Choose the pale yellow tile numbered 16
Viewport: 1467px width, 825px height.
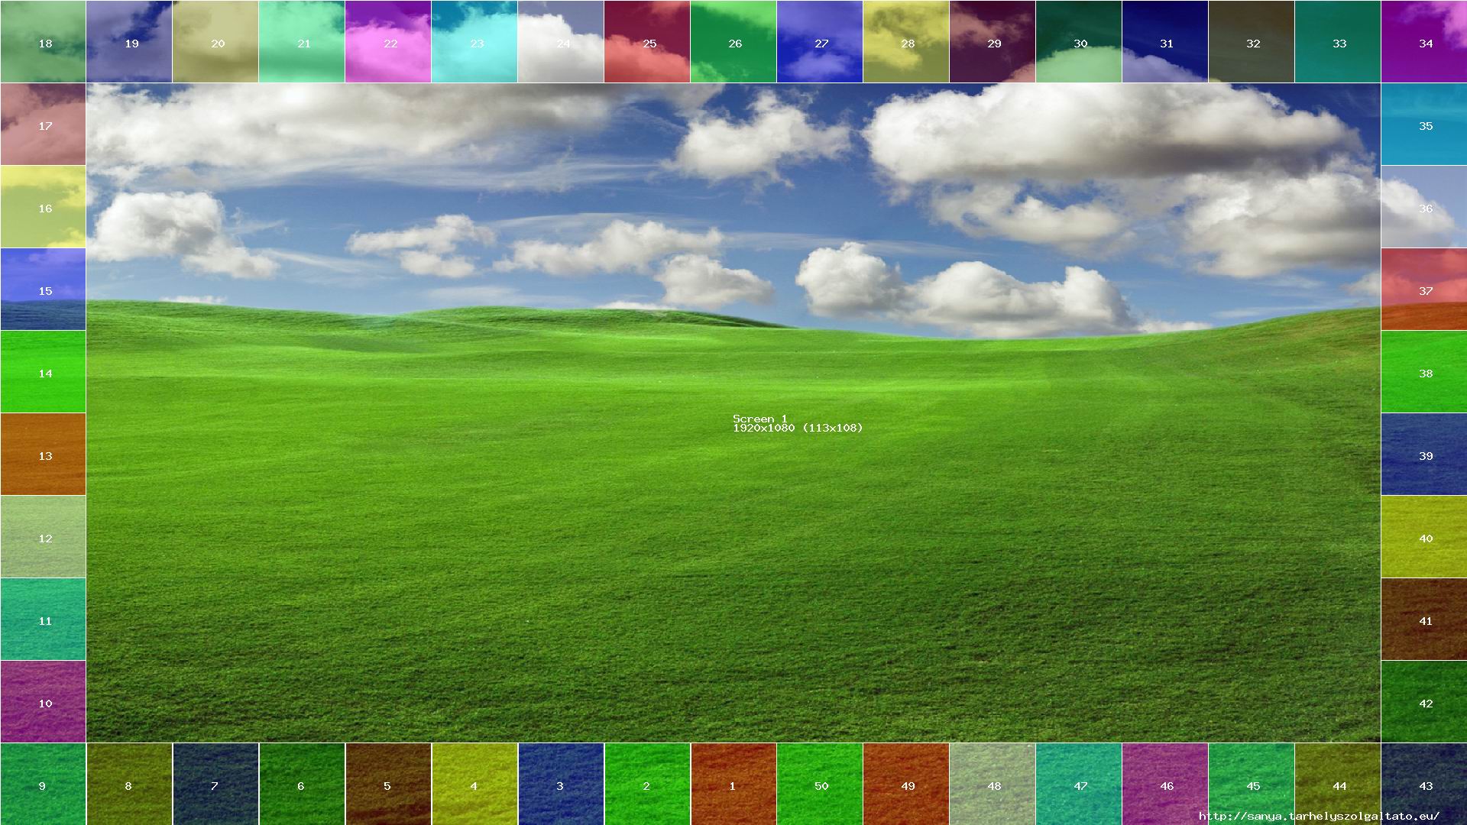[x=43, y=206]
